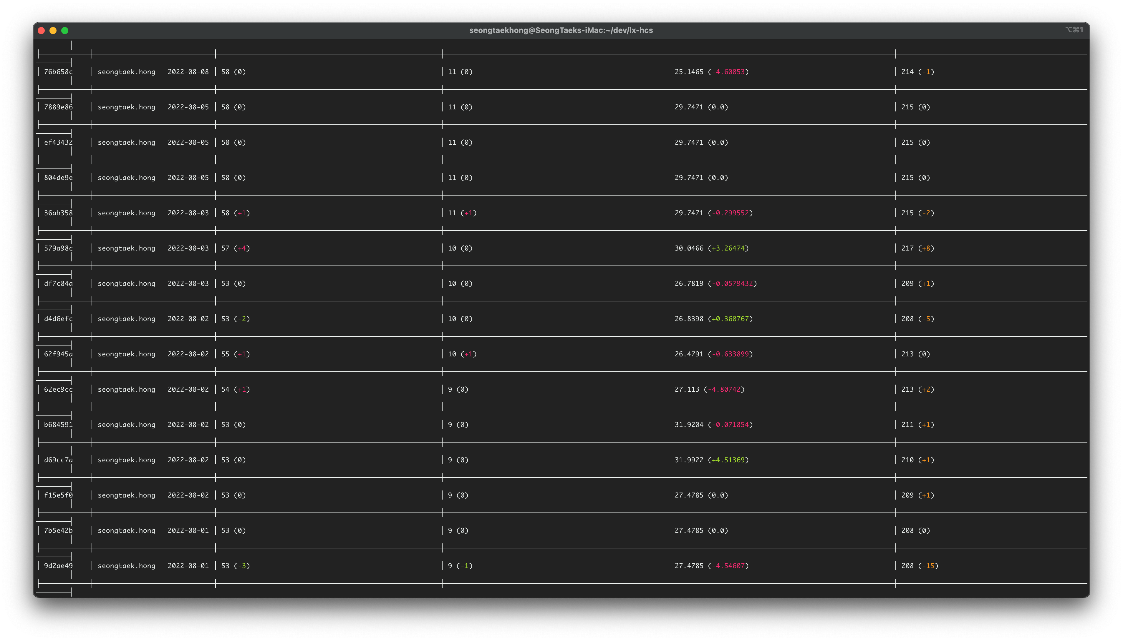Click value 215 (0) in 804de9e row
The image size is (1123, 641).
coord(916,177)
